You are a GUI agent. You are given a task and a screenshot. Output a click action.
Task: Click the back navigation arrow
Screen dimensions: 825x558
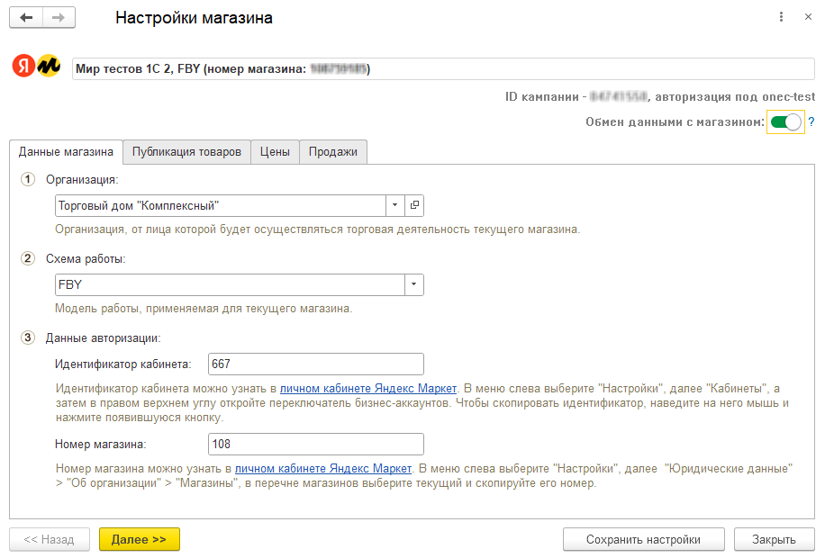(26, 18)
